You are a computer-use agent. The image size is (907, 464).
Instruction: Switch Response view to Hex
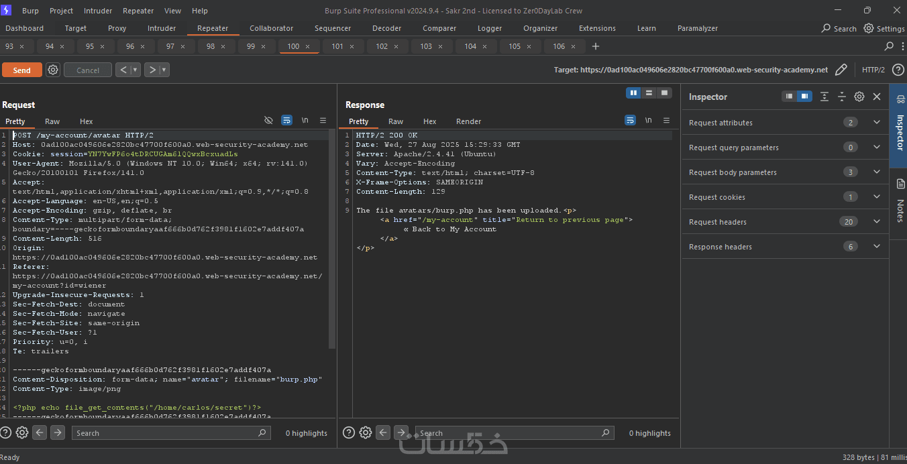click(430, 121)
